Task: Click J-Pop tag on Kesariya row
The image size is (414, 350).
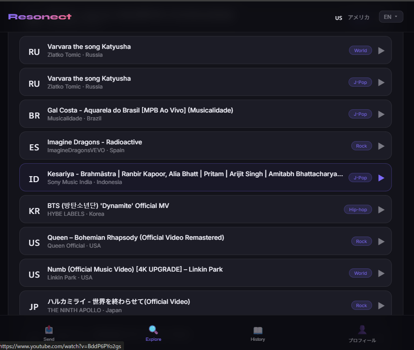Action: [x=360, y=178]
